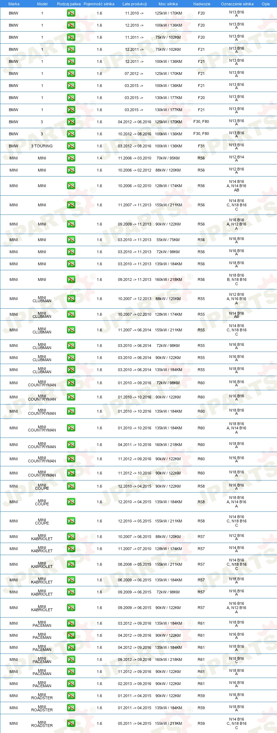The height and width of the screenshot is (733, 277).
Task: Click the Model column header
Action: pyautogui.click(x=42, y=4)
